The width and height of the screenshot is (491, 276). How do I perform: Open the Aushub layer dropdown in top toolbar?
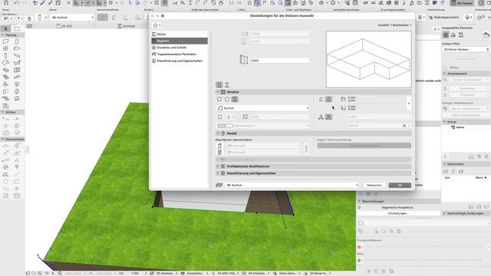pos(72,18)
